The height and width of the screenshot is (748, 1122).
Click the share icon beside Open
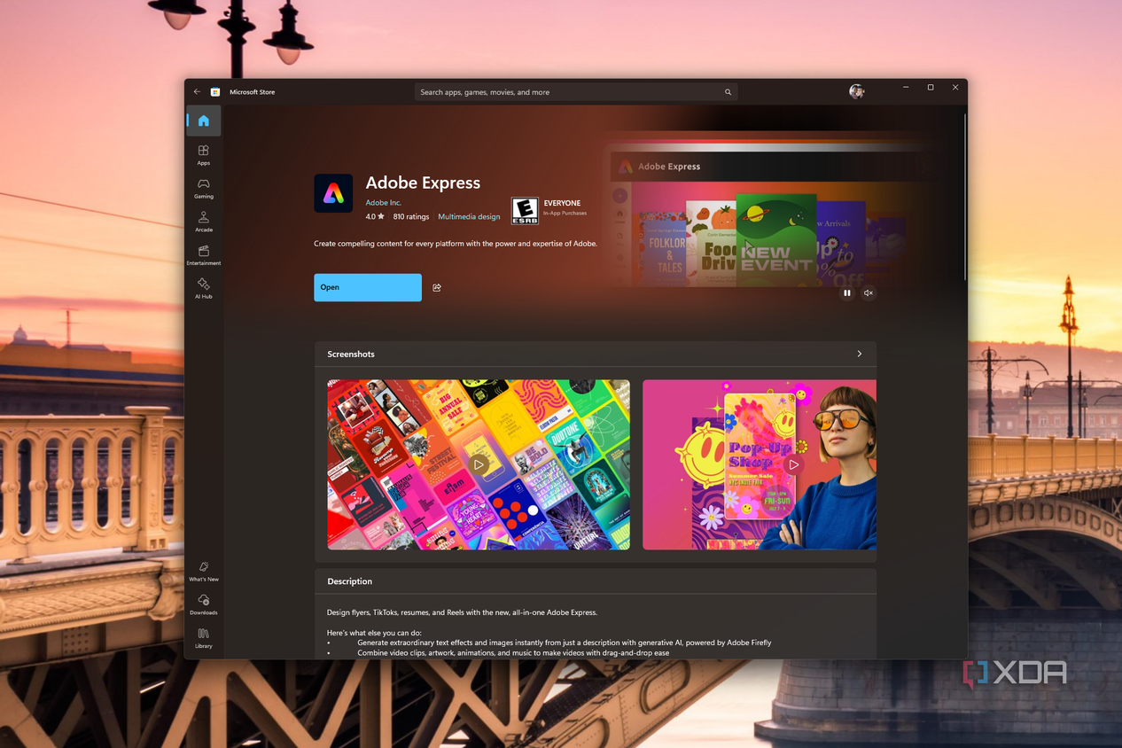point(437,287)
